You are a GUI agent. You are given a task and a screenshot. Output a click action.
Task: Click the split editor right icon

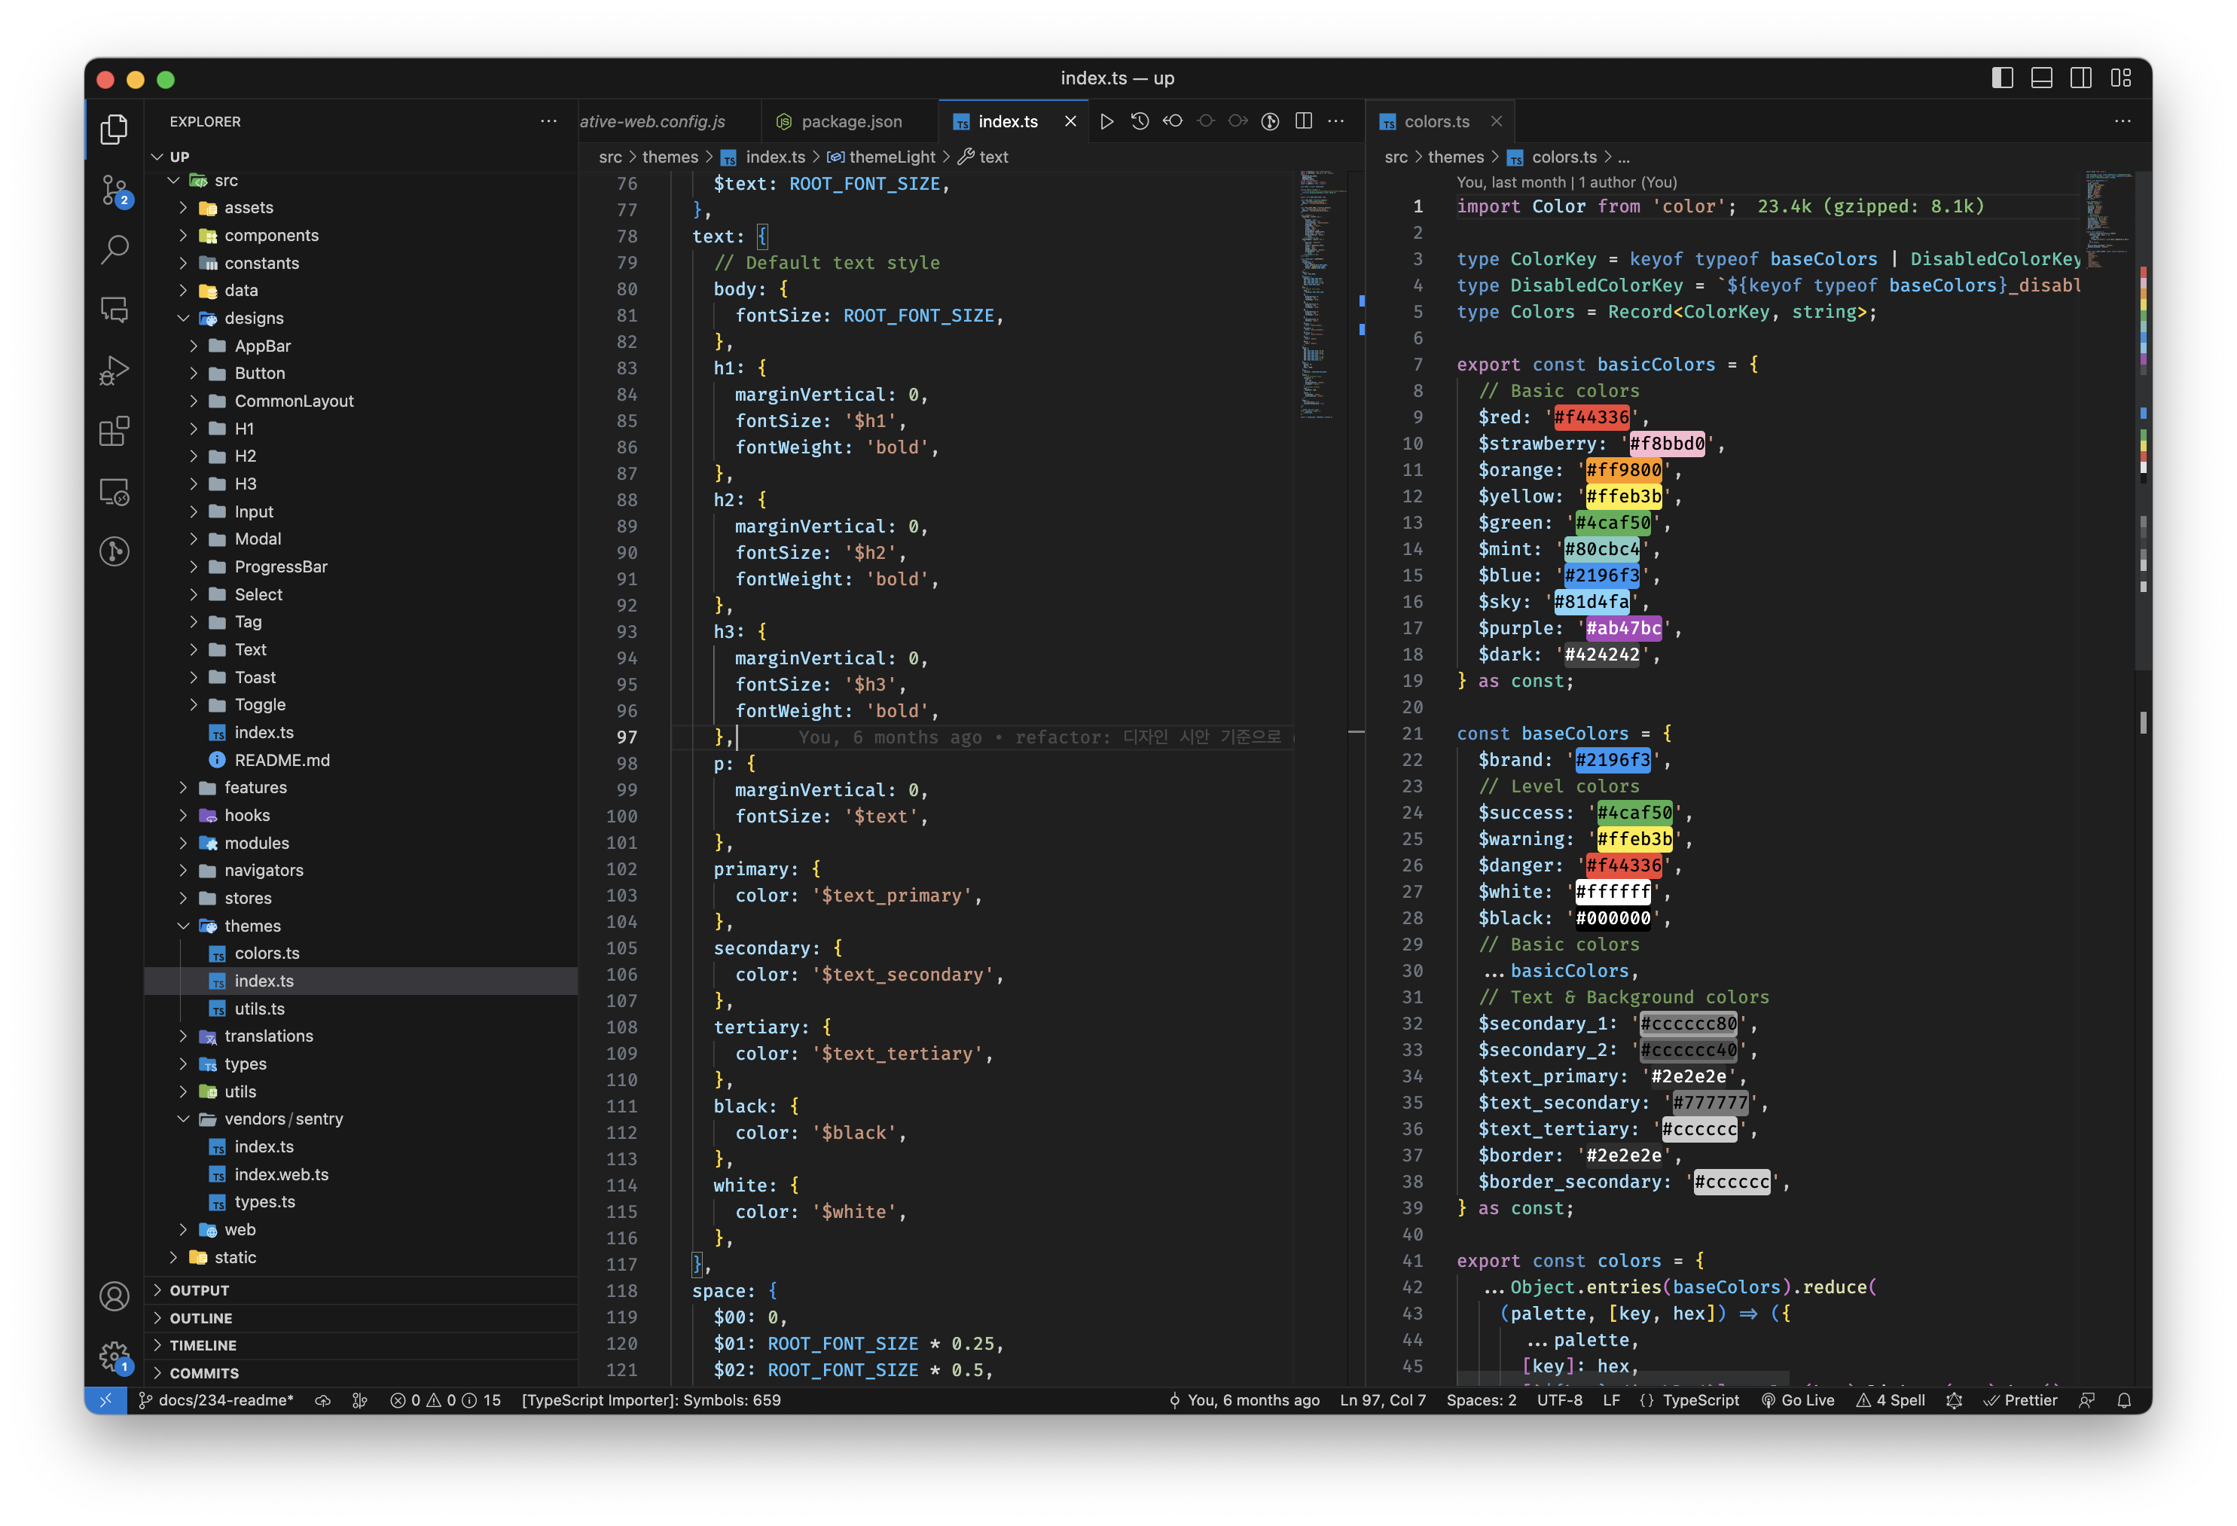coord(1303,121)
